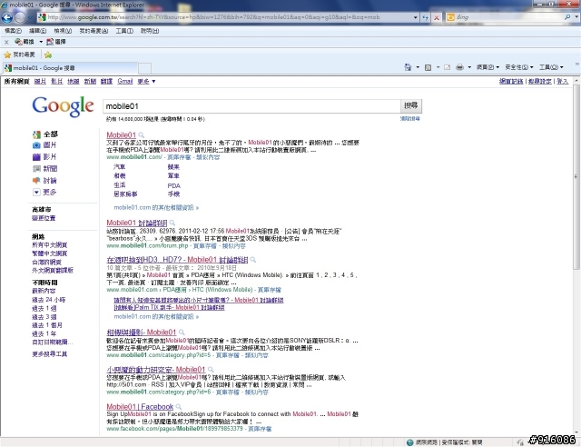Click the Stop loading red X icon
Screen dimensions: 581x447
click(x=437, y=17)
